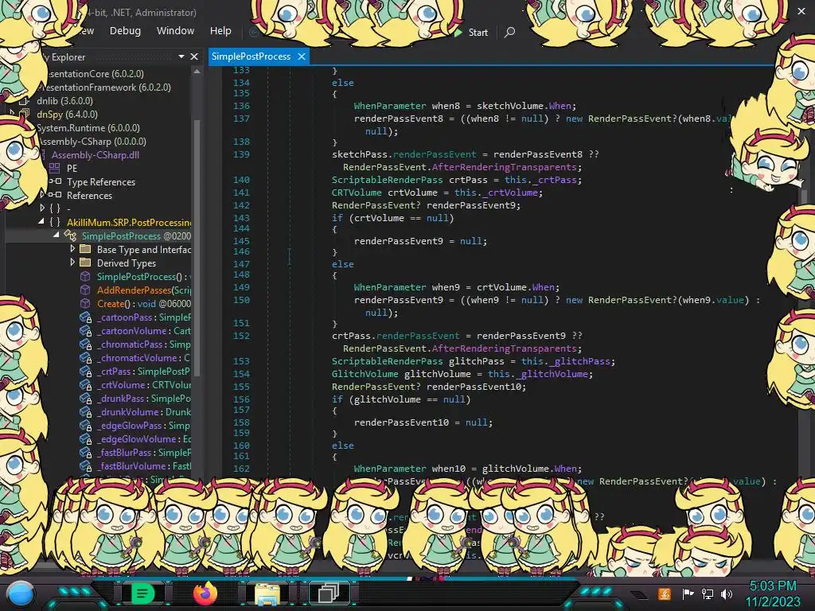Click the stacked windows taskbar icon

329,593
